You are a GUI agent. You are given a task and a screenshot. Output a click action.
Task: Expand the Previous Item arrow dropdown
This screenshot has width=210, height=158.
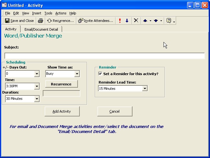click(x=150, y=21)
